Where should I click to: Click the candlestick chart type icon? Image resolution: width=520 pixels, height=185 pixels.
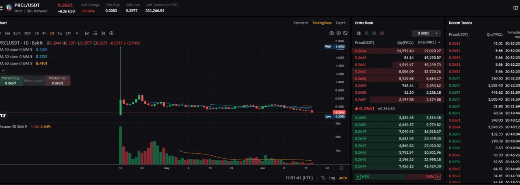point(103,33)
